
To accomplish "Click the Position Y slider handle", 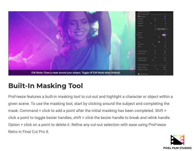I will 155,21.
